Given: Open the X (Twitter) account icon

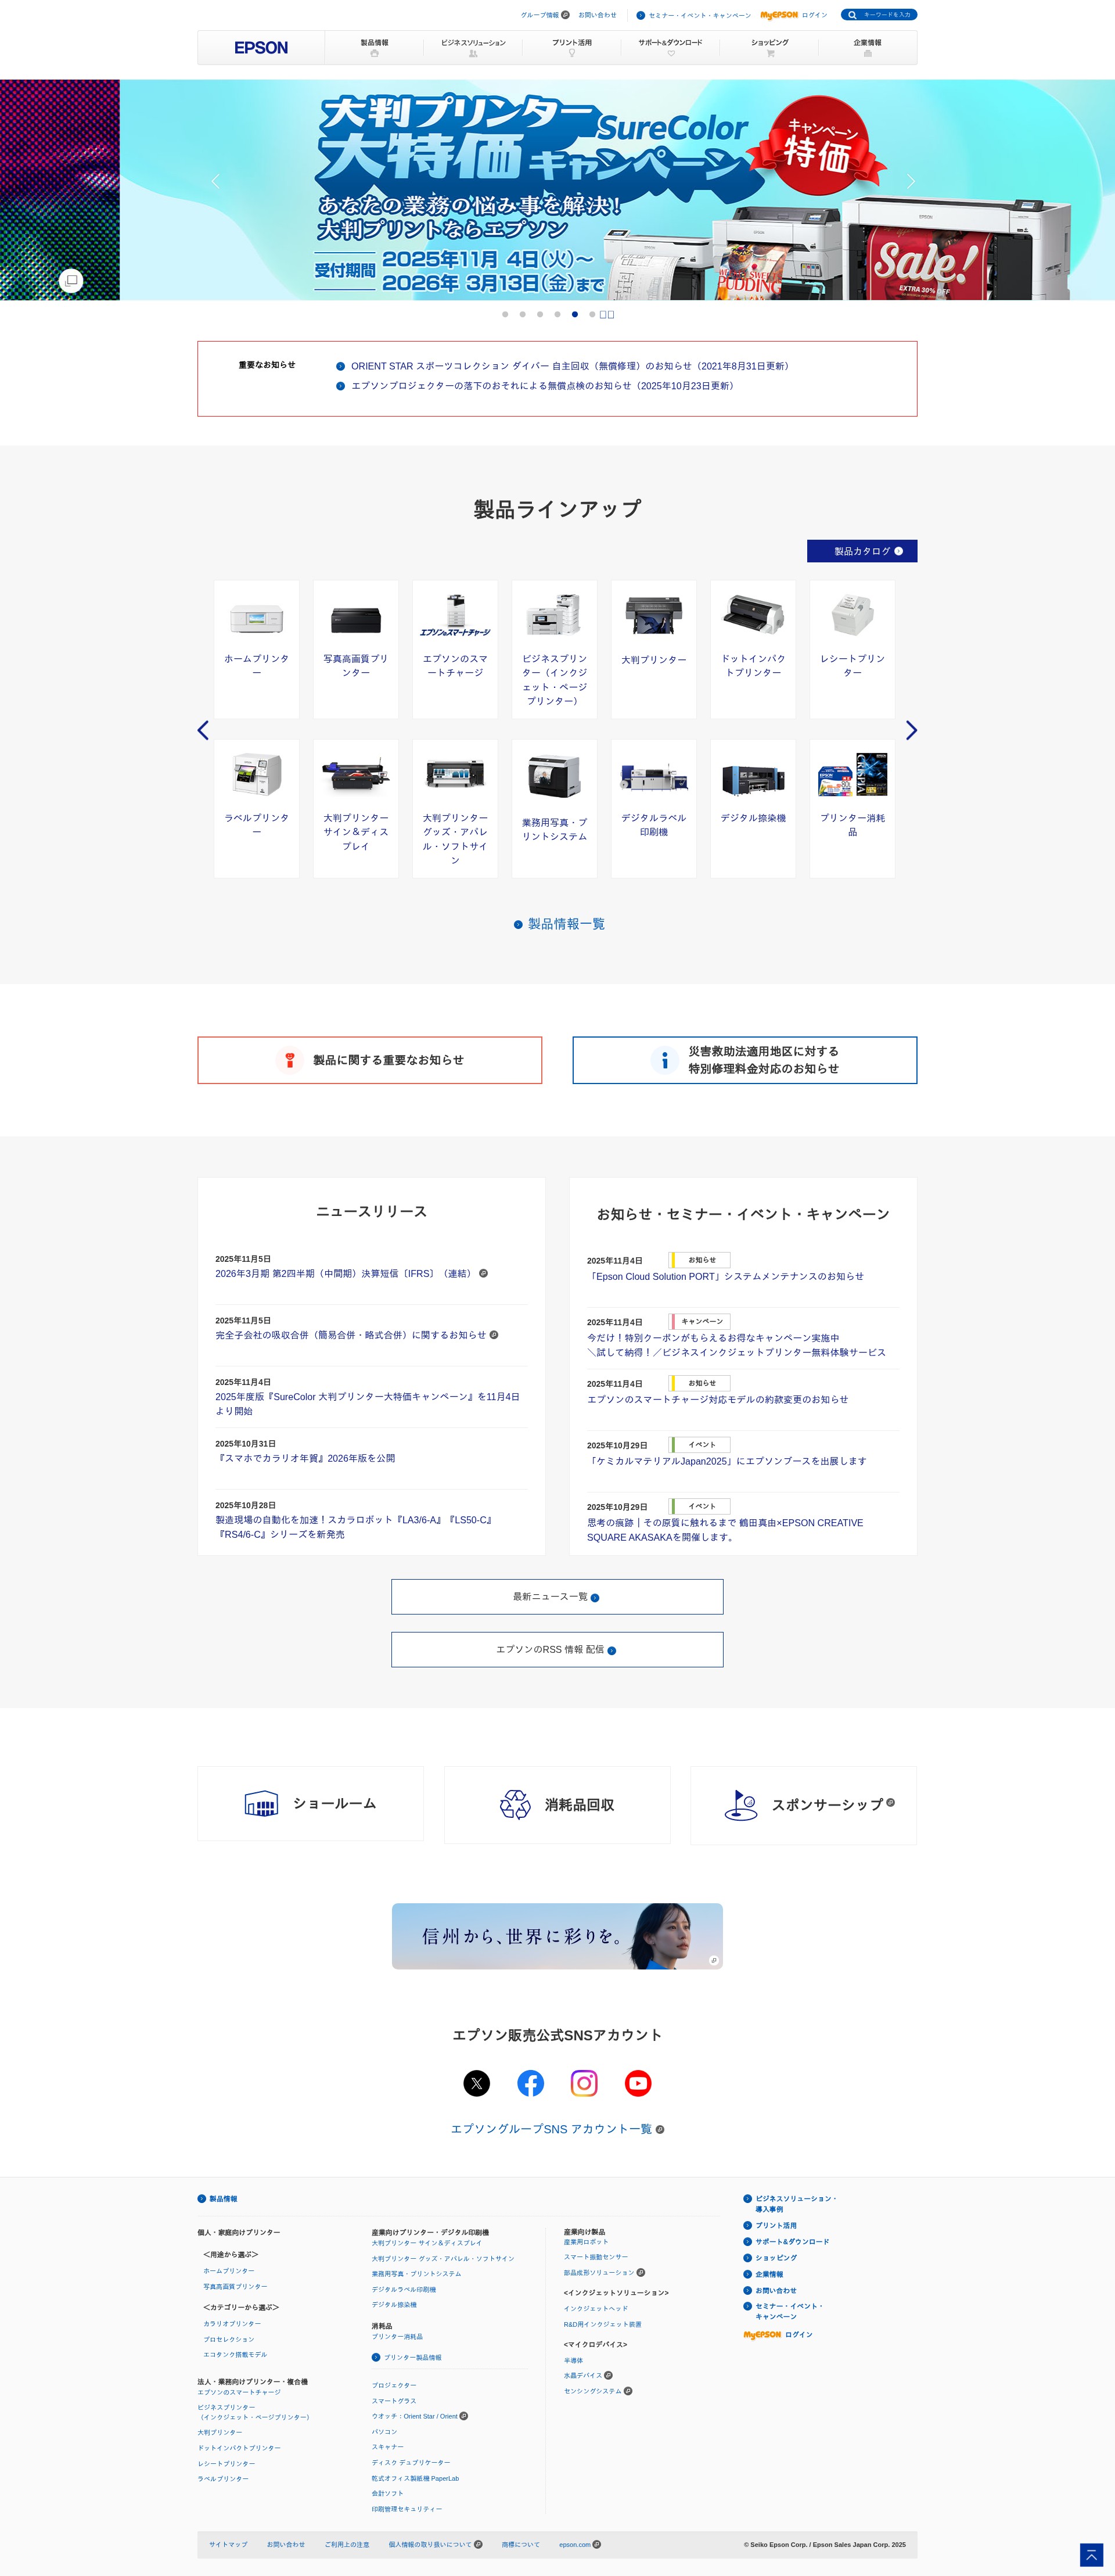Looking at the screenshot, I should click(477, 2083).
